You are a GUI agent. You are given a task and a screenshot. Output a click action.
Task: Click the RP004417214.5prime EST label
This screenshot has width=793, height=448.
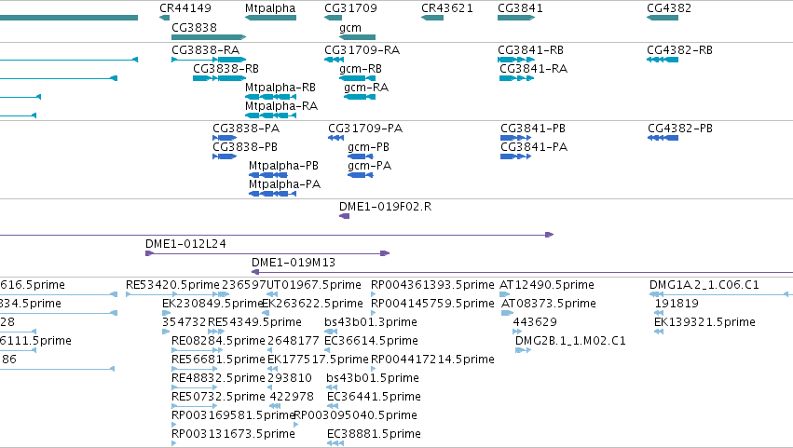tap(432, 360)
